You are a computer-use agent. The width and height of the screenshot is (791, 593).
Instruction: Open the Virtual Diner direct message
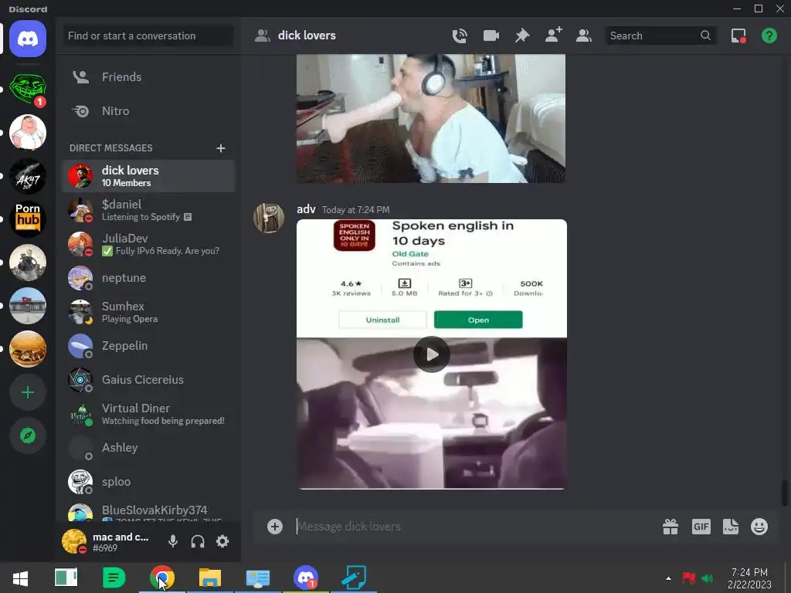148,414
